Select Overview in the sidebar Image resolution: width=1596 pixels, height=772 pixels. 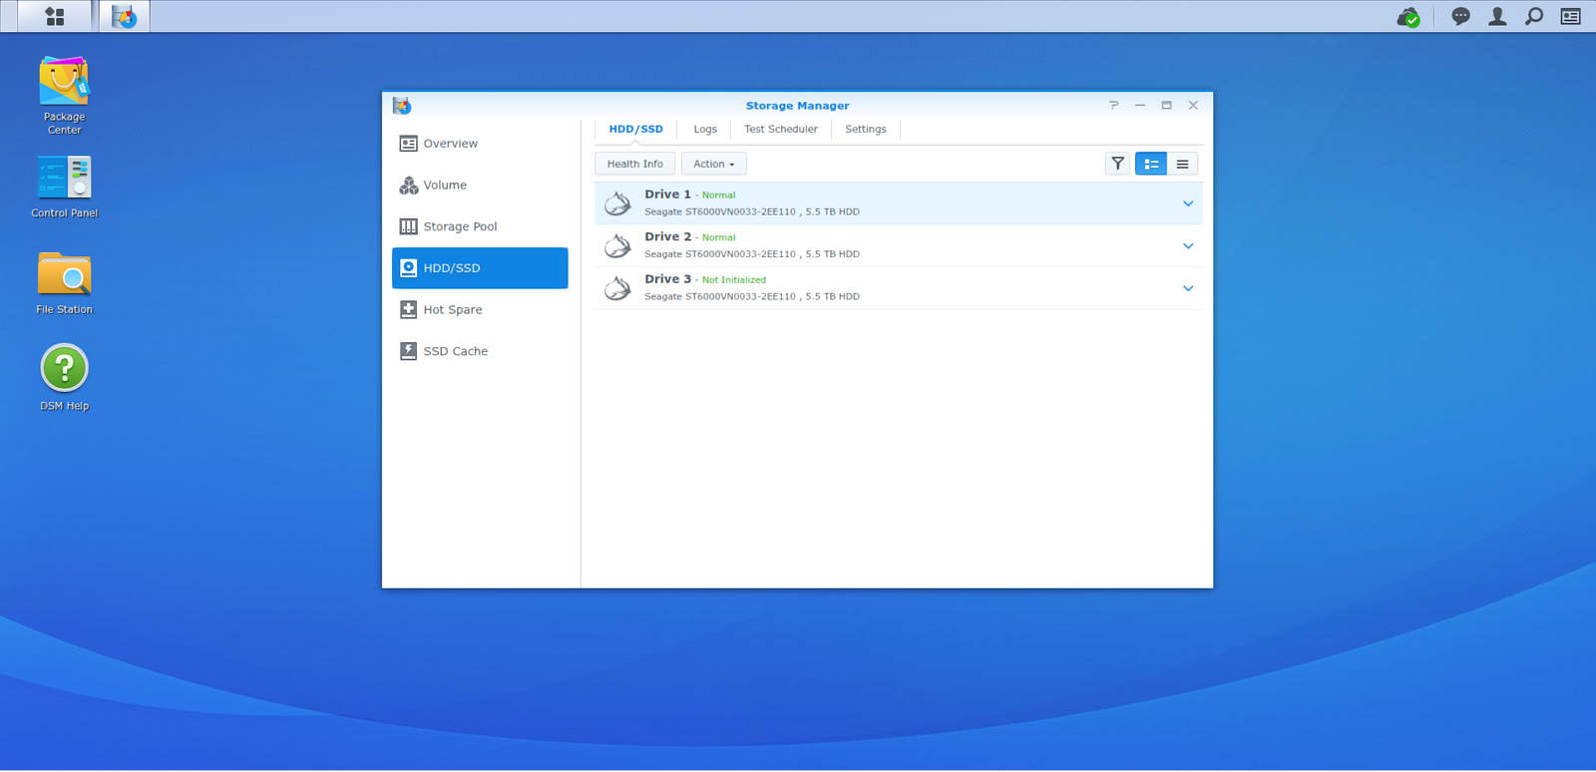[480, 144]
